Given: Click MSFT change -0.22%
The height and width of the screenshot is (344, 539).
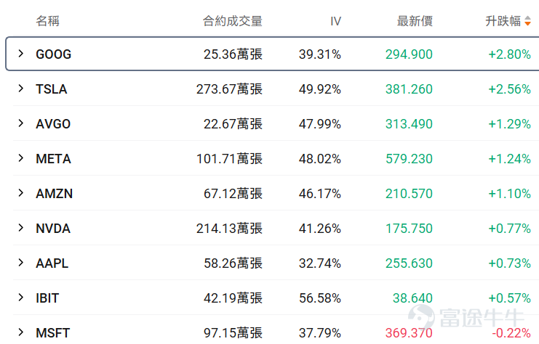Looking at the screenshot, I should [511, 333].
